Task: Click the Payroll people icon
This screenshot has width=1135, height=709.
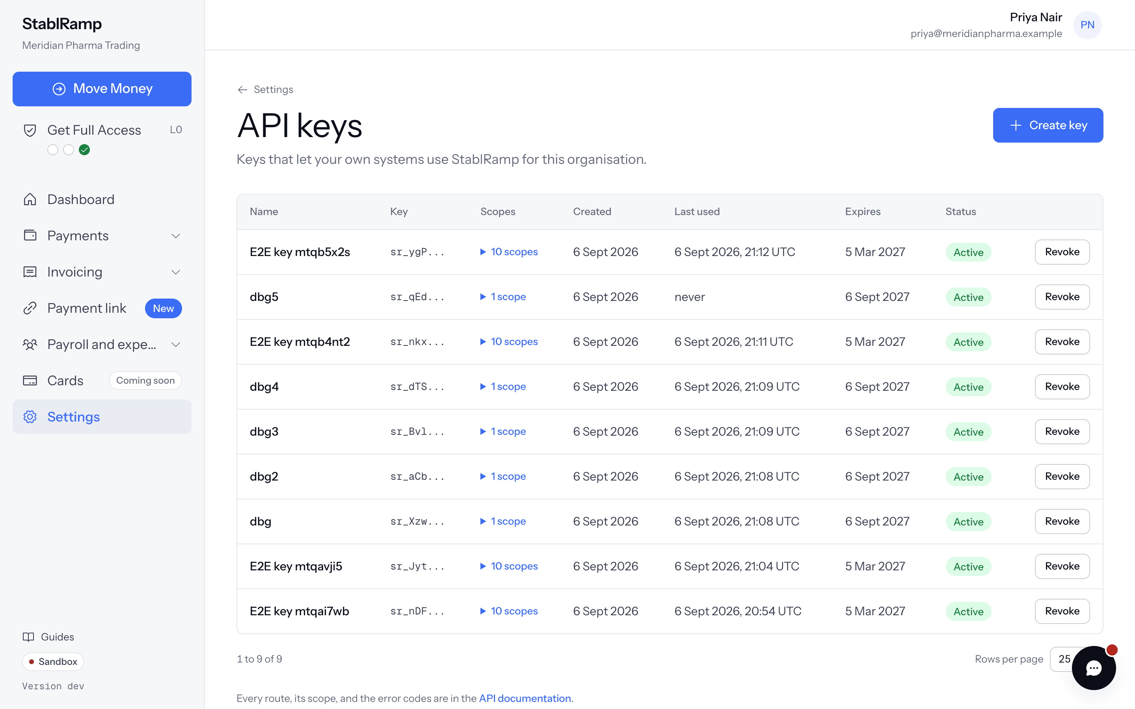Action: pos(30,345)
